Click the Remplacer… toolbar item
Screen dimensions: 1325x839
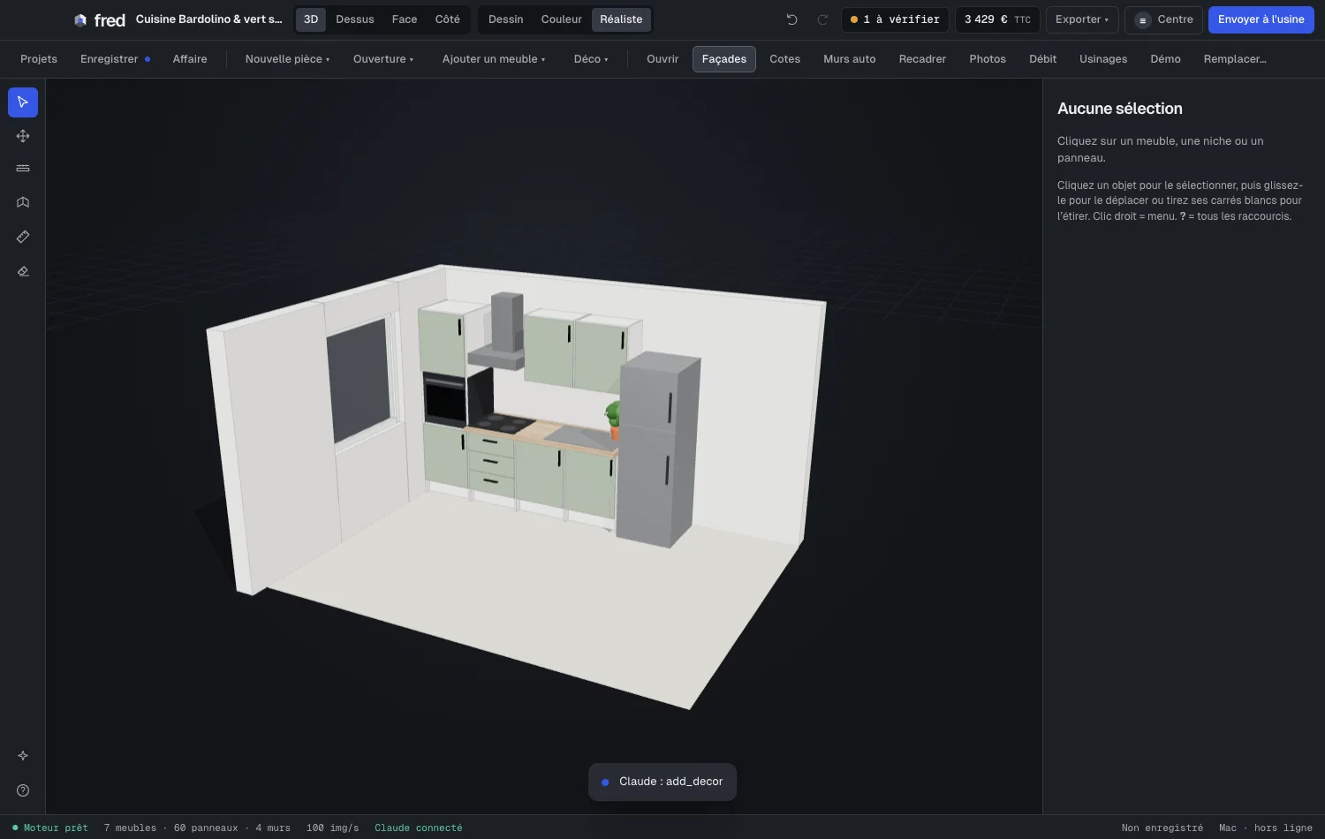1235,59
